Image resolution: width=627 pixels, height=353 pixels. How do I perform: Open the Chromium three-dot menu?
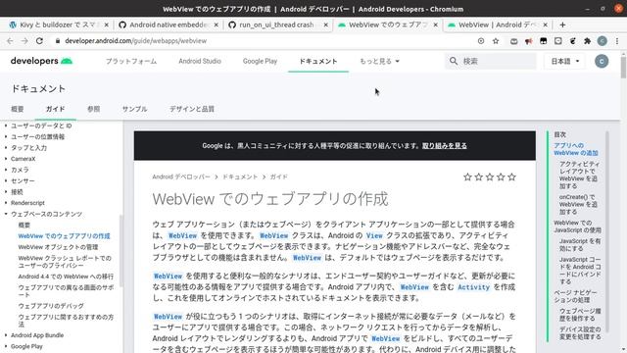(617, 41)
